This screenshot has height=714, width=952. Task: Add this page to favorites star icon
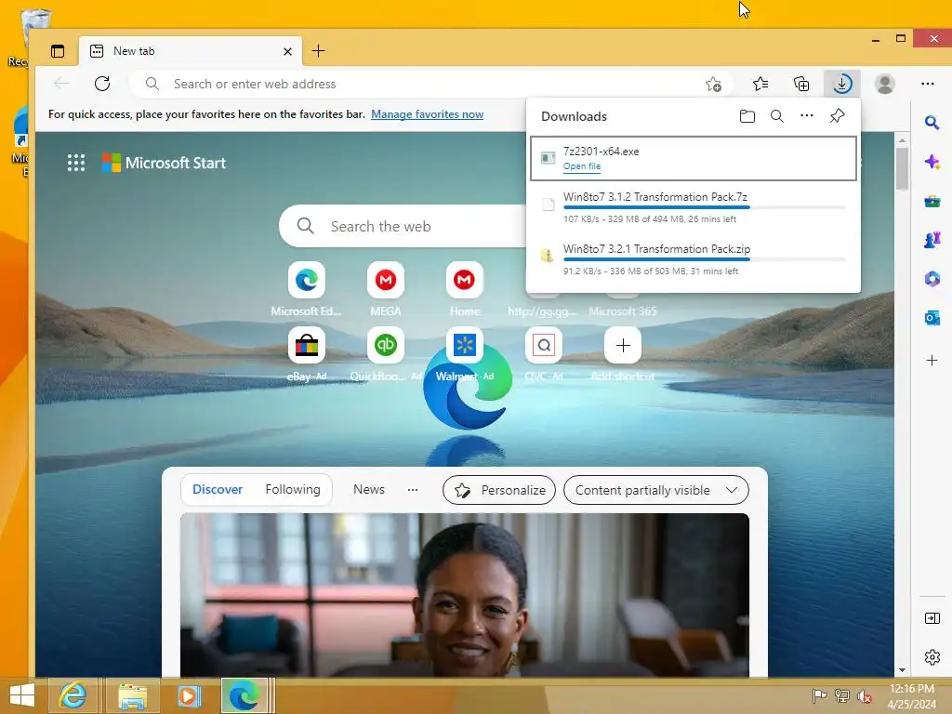pos(713,84)
